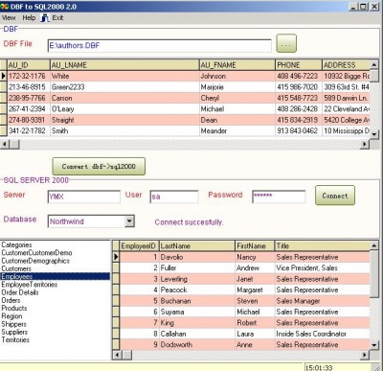Click cell O'Leary in DBF grid
Screen dimensions: 383x371
[124, 109]
